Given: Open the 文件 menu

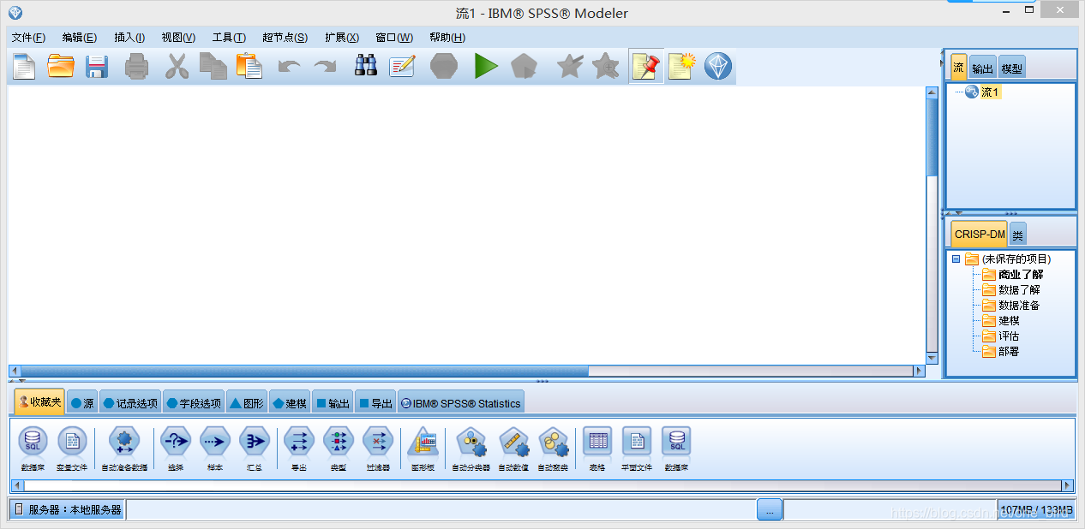Looking at the screenshot, I should coord(28,38).
